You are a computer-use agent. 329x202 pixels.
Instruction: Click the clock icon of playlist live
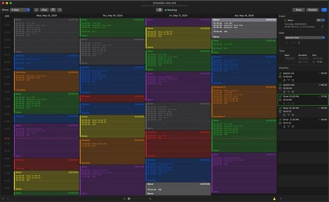[280, 77]
